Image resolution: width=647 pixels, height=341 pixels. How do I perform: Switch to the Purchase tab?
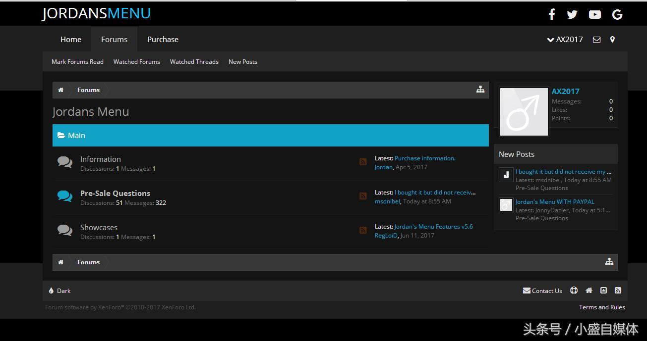pyautogui.click(x=163, y=40)
